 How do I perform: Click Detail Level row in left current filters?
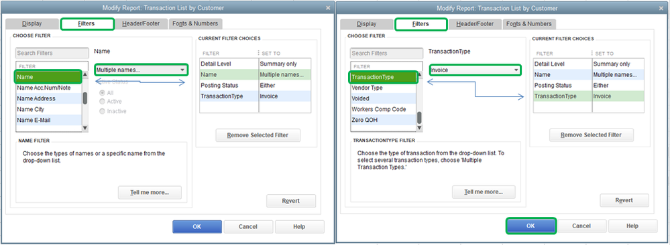click(x=255, y=64)
